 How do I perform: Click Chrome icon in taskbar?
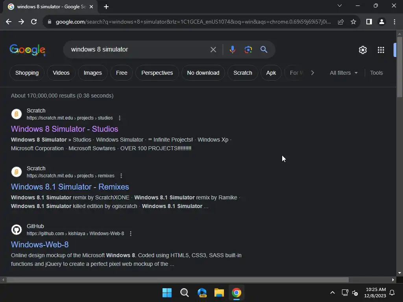237,293
